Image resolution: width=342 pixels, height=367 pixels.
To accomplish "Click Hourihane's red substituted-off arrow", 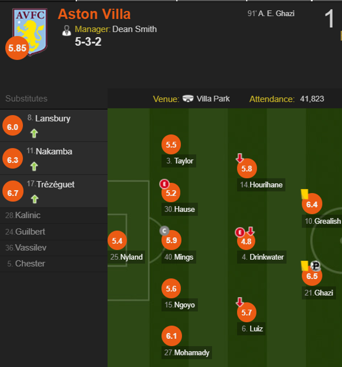I will pyautogui.click(x=240, y=158).
